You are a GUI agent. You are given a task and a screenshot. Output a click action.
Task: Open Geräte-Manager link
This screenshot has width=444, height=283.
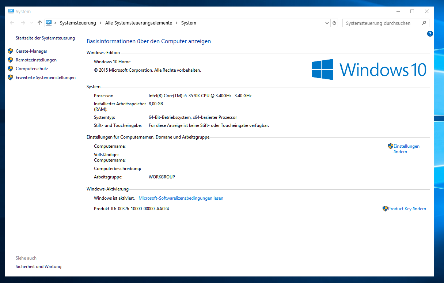tap(31, 51)
